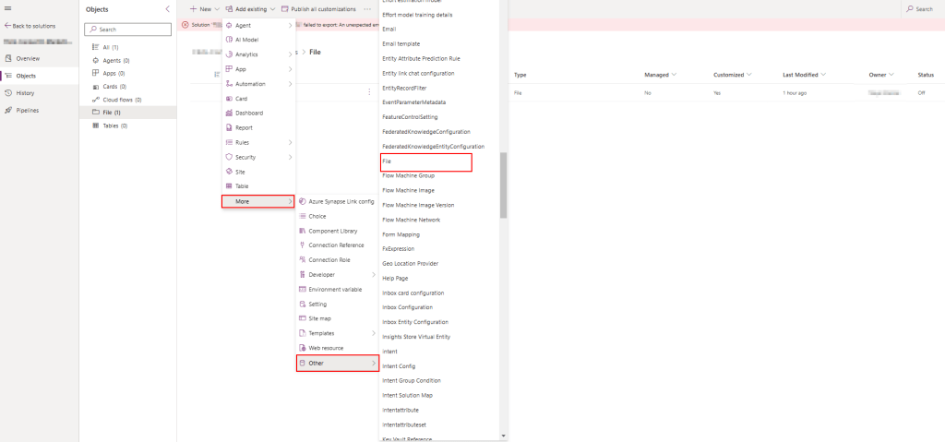Expand the Security submenu arrow
The image size is (945, 442).
(290, 157)
